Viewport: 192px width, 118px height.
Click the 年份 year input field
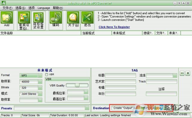[x=120, y=94]
